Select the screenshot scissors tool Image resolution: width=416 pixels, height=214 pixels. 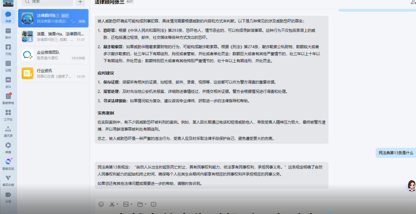click(112, 204)
